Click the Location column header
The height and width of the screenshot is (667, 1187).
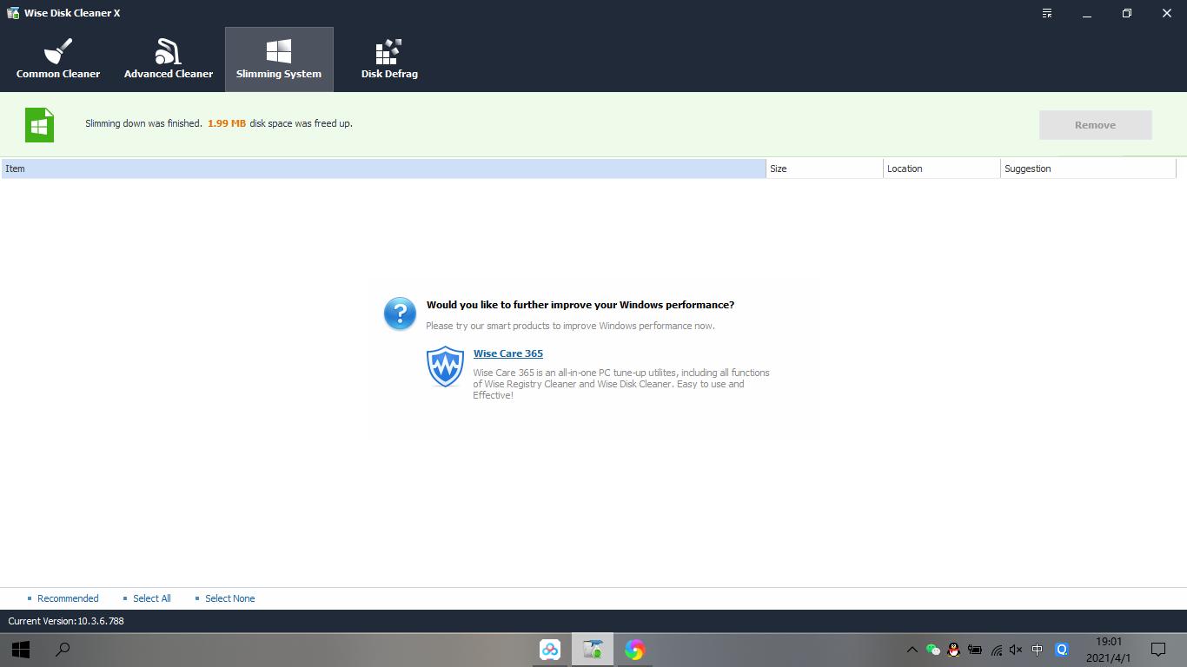941,168
